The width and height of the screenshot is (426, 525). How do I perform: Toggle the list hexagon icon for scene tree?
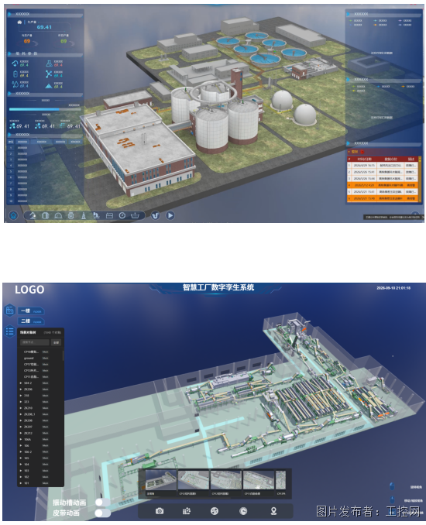pyautogui.click(x=10, y=331)
